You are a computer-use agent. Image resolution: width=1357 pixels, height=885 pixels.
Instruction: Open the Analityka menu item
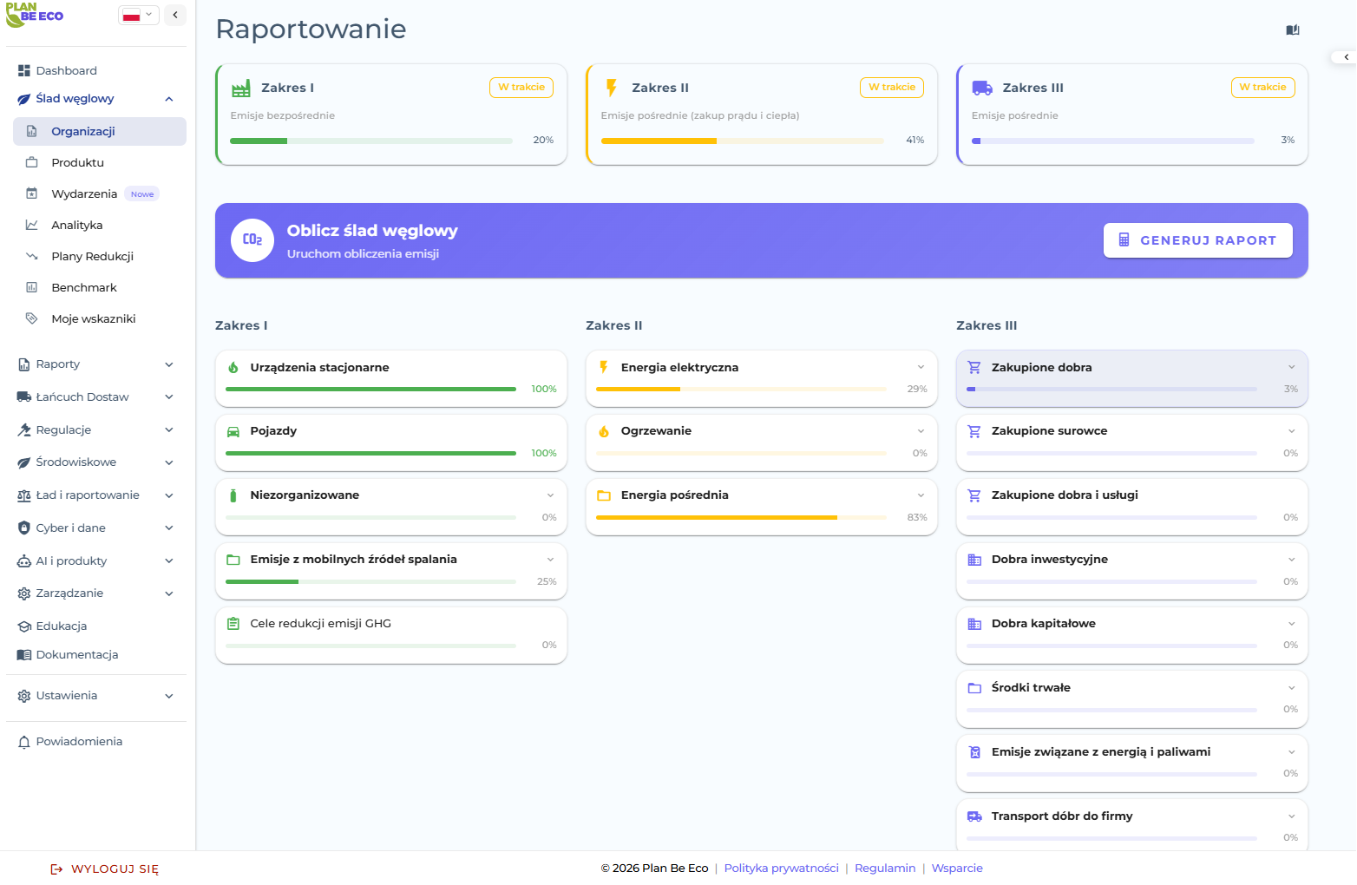tap(77, 226)
